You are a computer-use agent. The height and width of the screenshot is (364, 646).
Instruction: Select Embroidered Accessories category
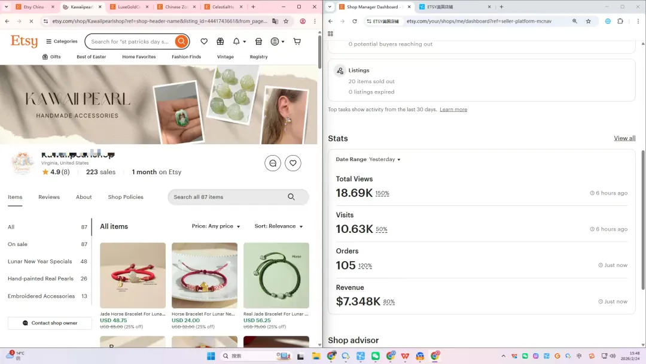click(x=47, y=296)
